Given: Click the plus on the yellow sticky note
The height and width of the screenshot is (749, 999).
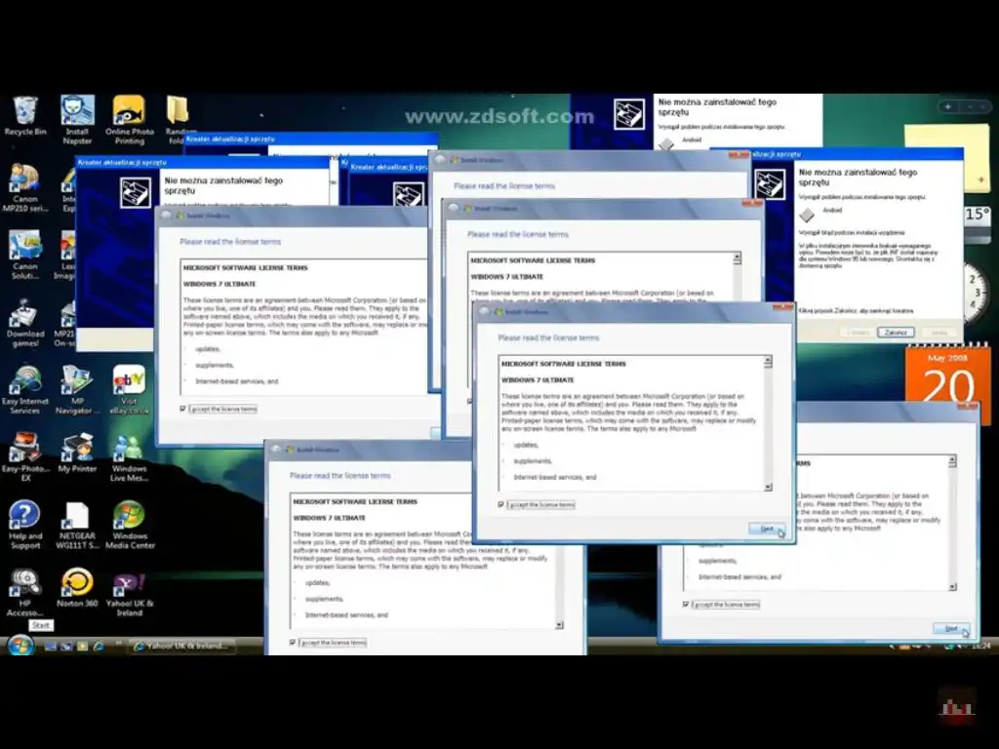Looking at the screenshot, I should (x=981, y=179).
